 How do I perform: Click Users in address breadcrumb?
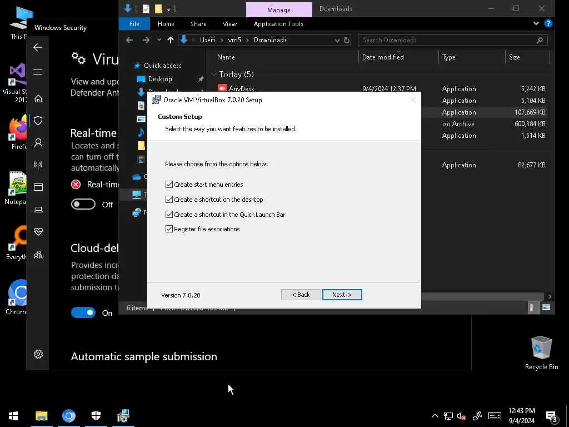tap(208, 40)
